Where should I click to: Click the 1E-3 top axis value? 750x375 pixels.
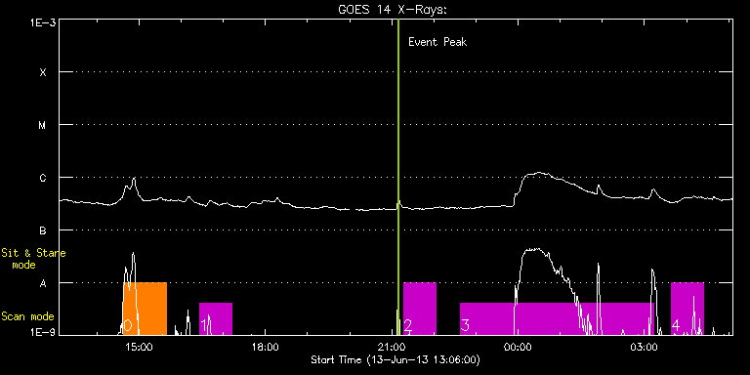[x=43, y=23]
